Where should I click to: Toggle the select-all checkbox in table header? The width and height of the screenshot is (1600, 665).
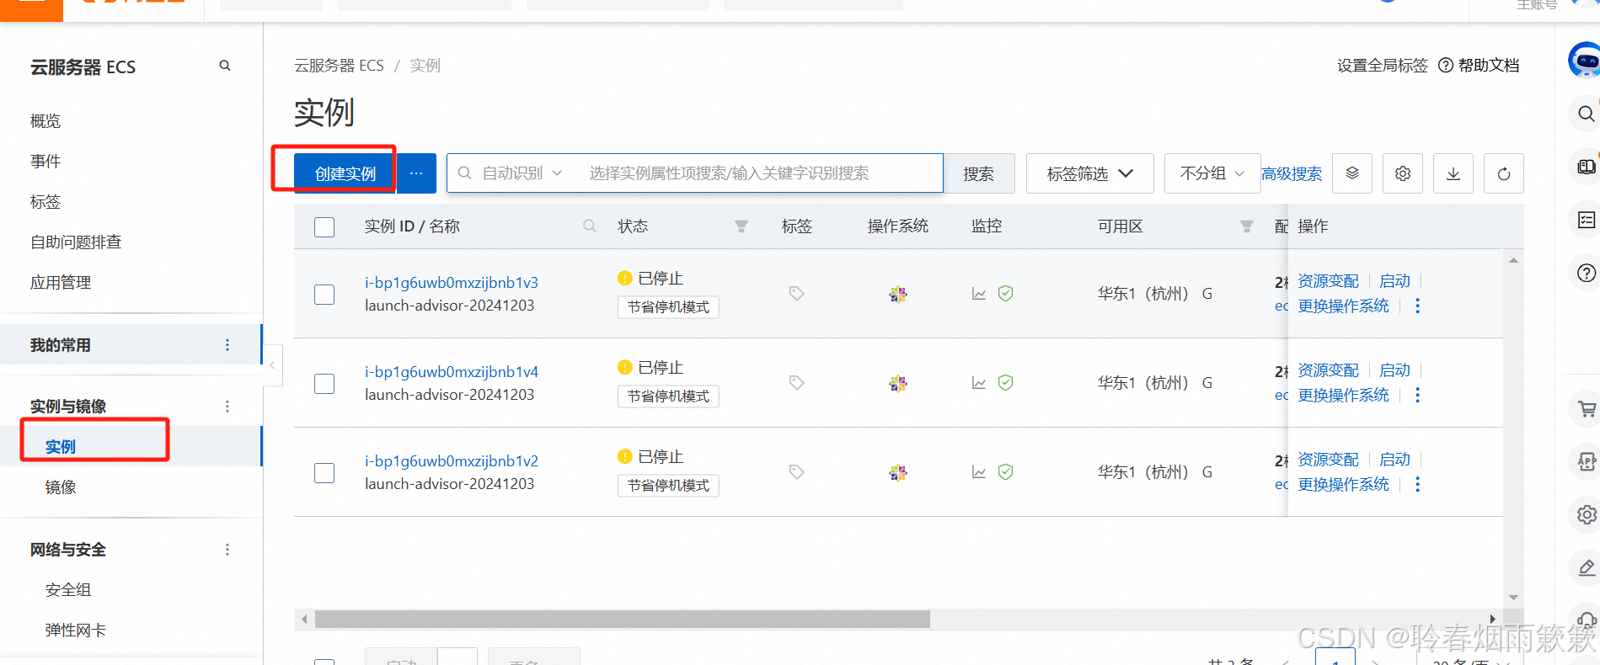click(x=324, y=227)
